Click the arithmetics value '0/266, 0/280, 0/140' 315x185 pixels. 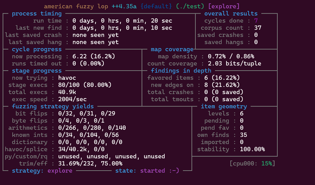[92, 128]
